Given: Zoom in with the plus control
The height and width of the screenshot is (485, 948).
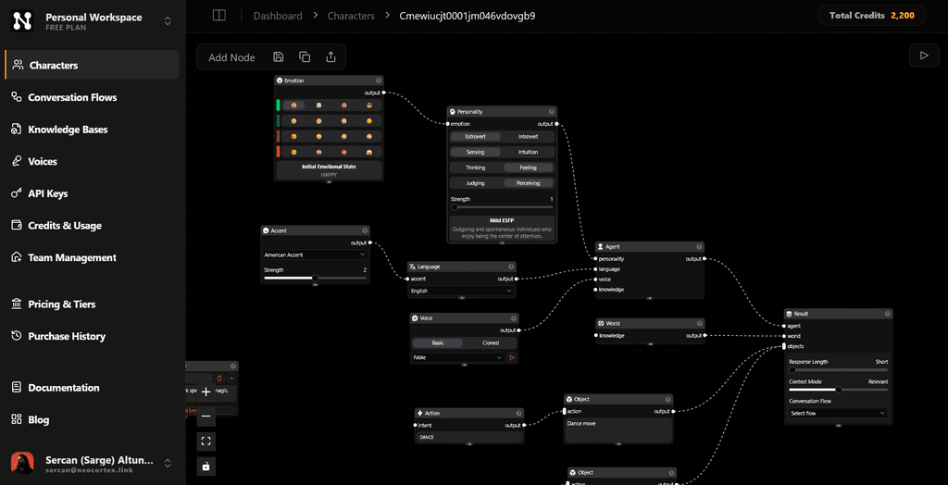Looking at the screenshot, I should (x=206, y=392).
